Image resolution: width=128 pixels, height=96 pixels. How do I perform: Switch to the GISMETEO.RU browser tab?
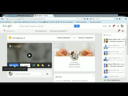(24, 16)
